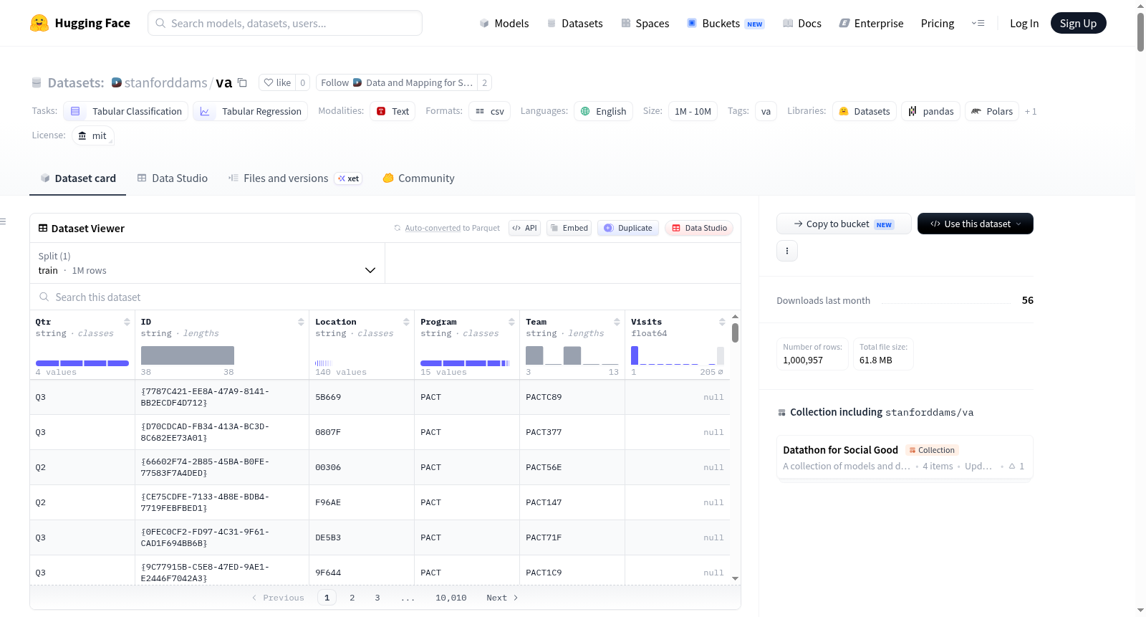1146x617 pixels.
Task: Go to Models in the top navigation
Action: pos(504,23)
